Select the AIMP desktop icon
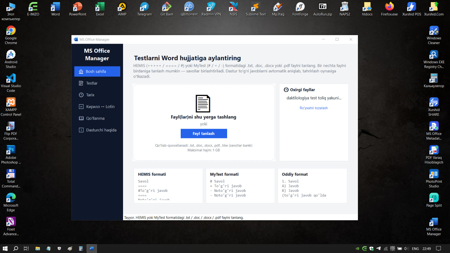The height and width of the screenshot is (253, 450). pyautogui.click(x=122, y=9)
